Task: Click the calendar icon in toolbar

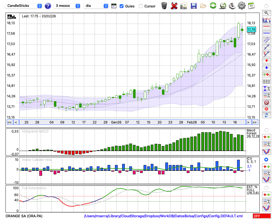Action: pyautogui.click(x=251, y=6)
